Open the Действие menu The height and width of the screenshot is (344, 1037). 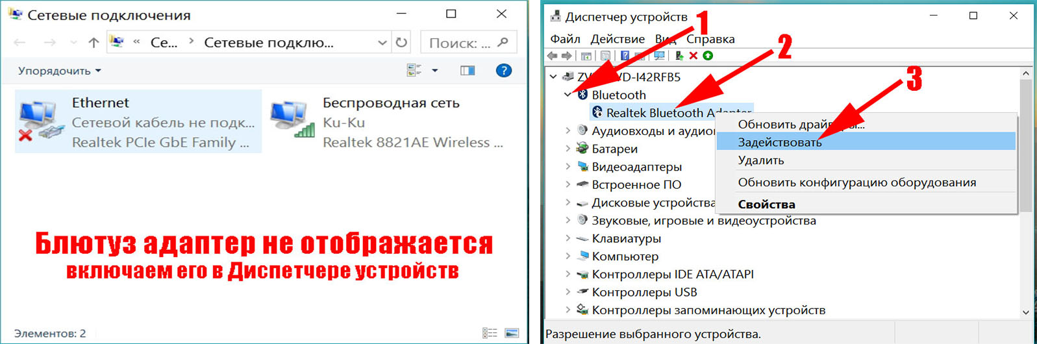[x=618, y=39]
